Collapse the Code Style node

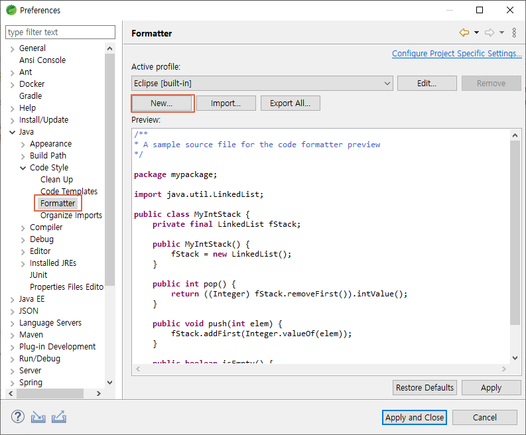coord(23,168)
